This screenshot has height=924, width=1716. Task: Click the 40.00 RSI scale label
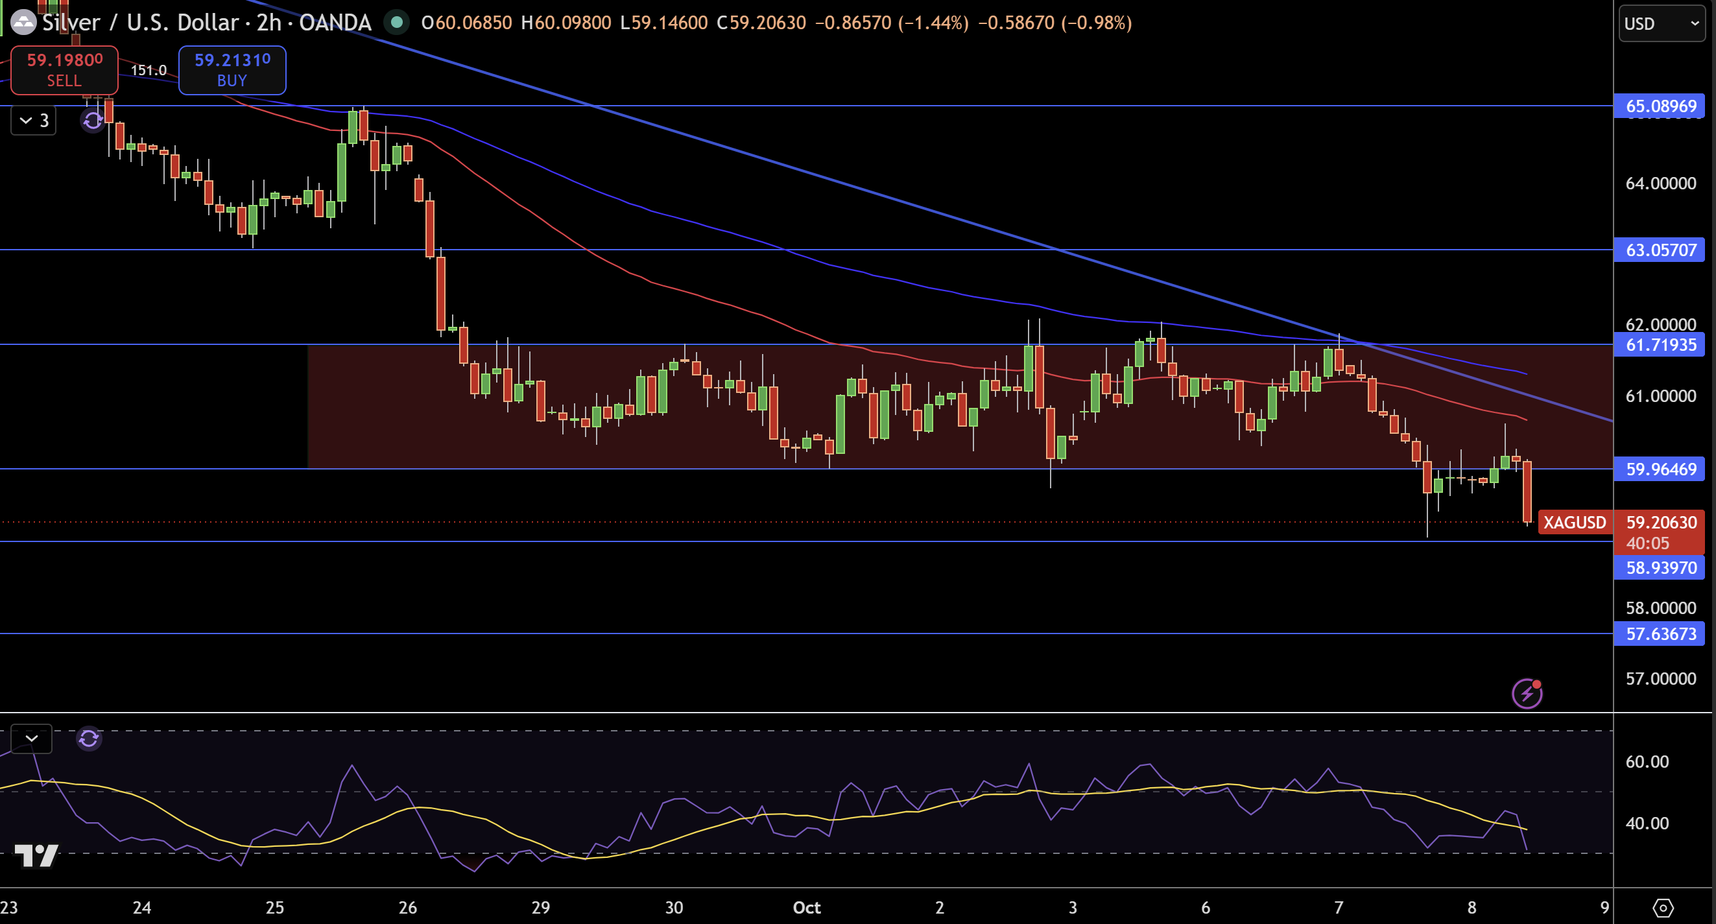click(x=1647, y=823)
